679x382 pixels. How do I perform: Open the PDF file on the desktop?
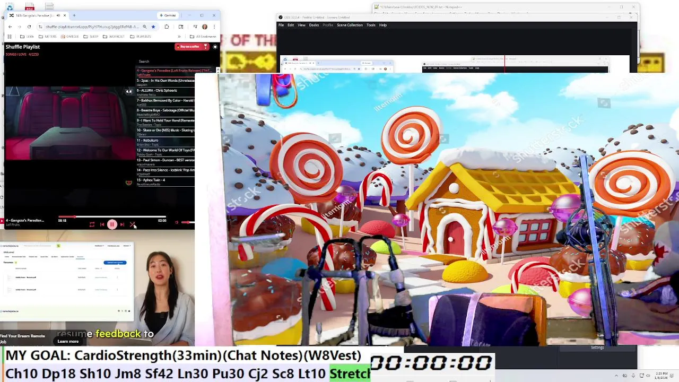[30, 6]
